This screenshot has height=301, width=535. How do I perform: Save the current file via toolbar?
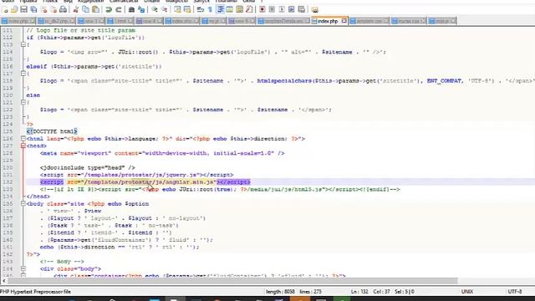pos(23,9)
